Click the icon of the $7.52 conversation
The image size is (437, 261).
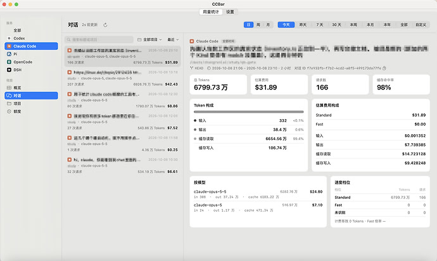pyautogui.click(x=70, y=116)
